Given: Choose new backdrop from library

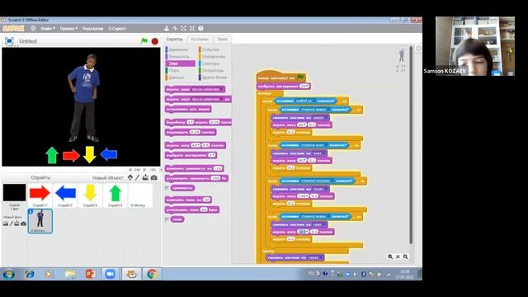Looking at the screenshot, I should pos(6,224).
